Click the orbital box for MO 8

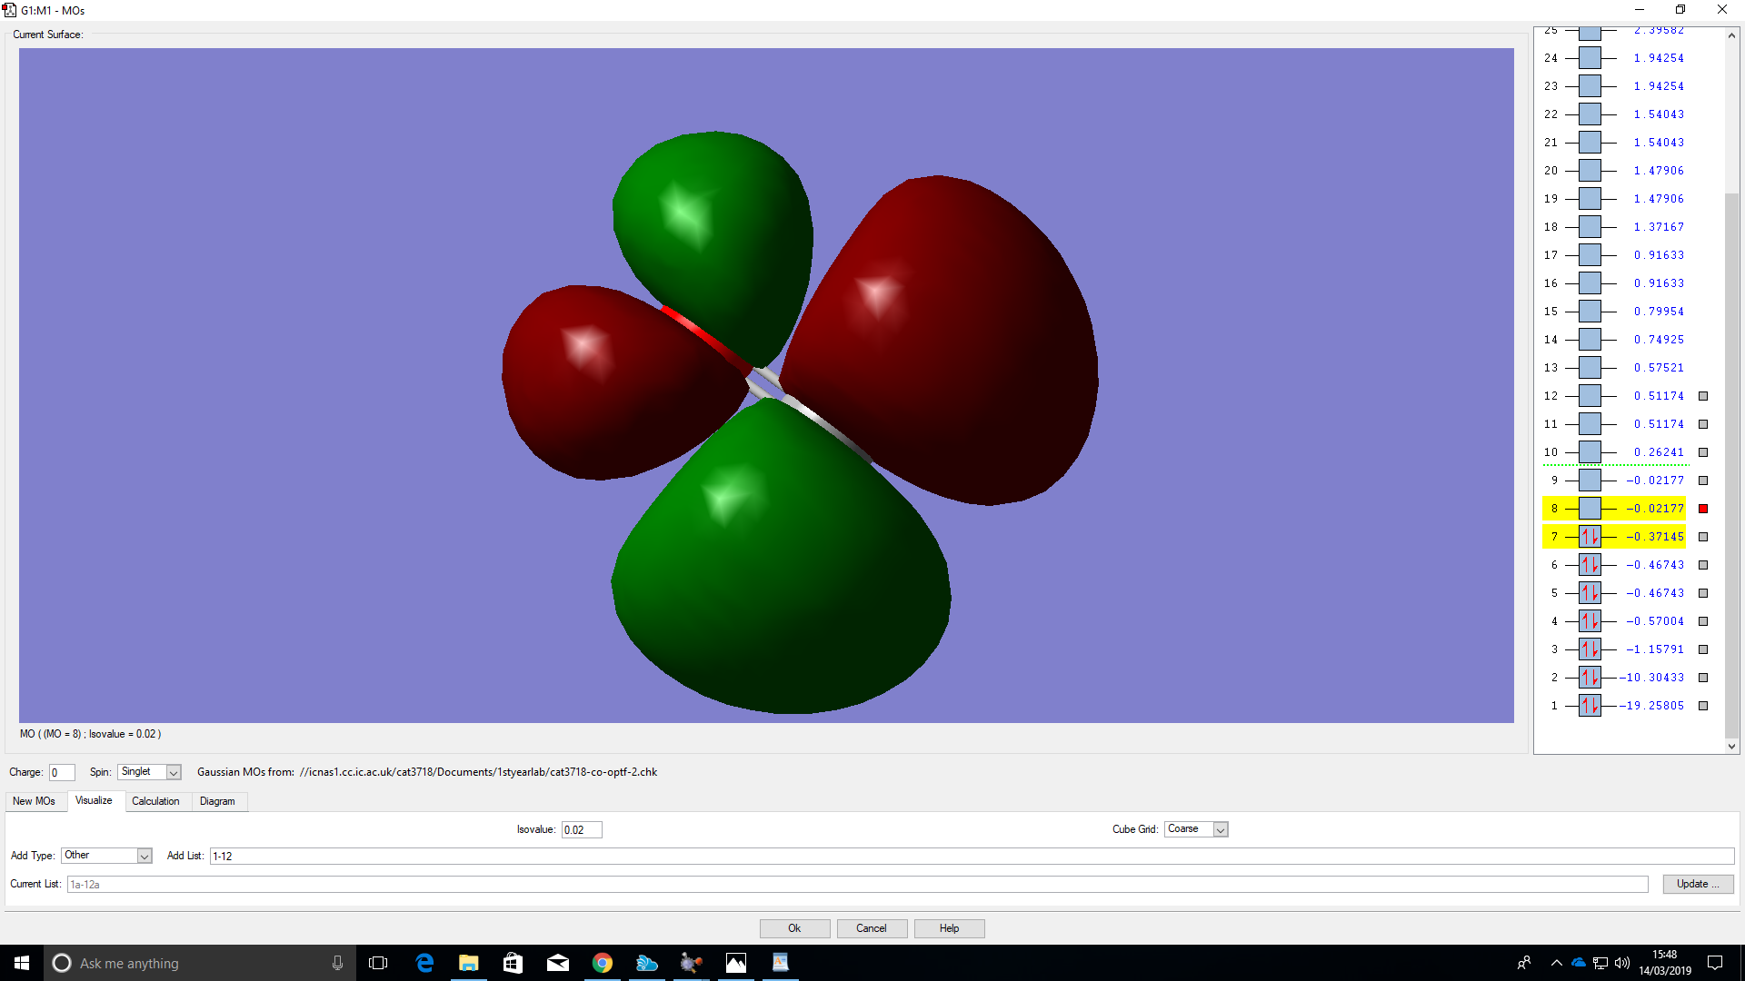(1590, 509)
